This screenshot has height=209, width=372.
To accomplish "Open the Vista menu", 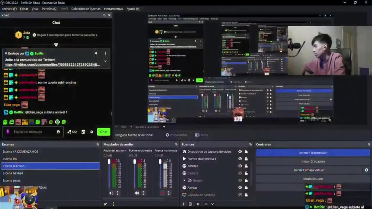I will [35, 9].
